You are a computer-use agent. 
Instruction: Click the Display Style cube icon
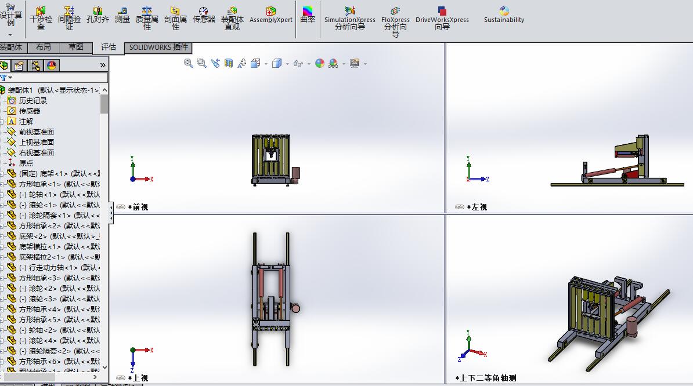pyautogui.click(x=277, y=63)
